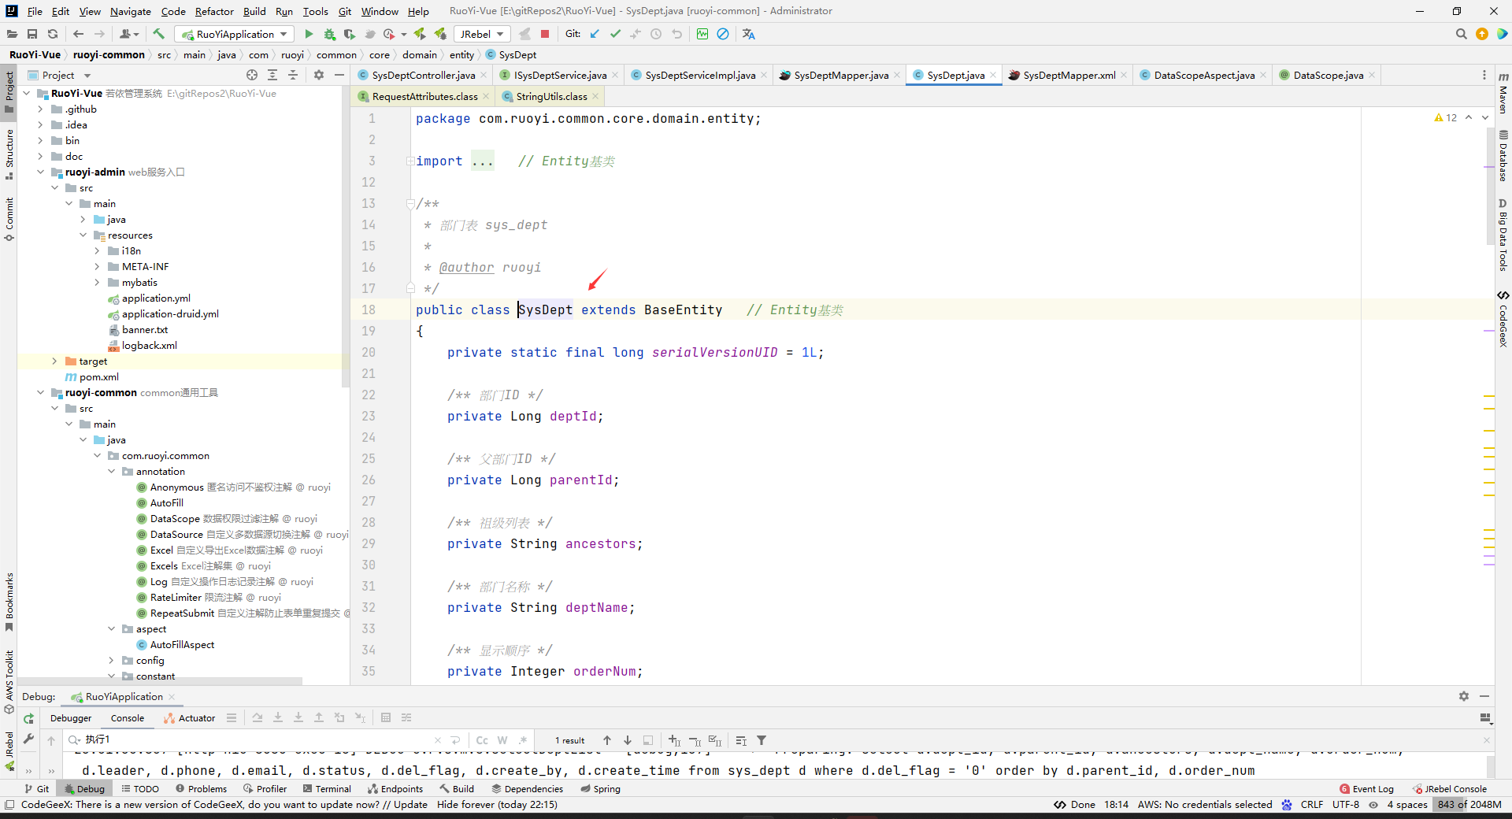
Task: Switch to the DataScopeAspect.java tab
Action: [1204, 75]
